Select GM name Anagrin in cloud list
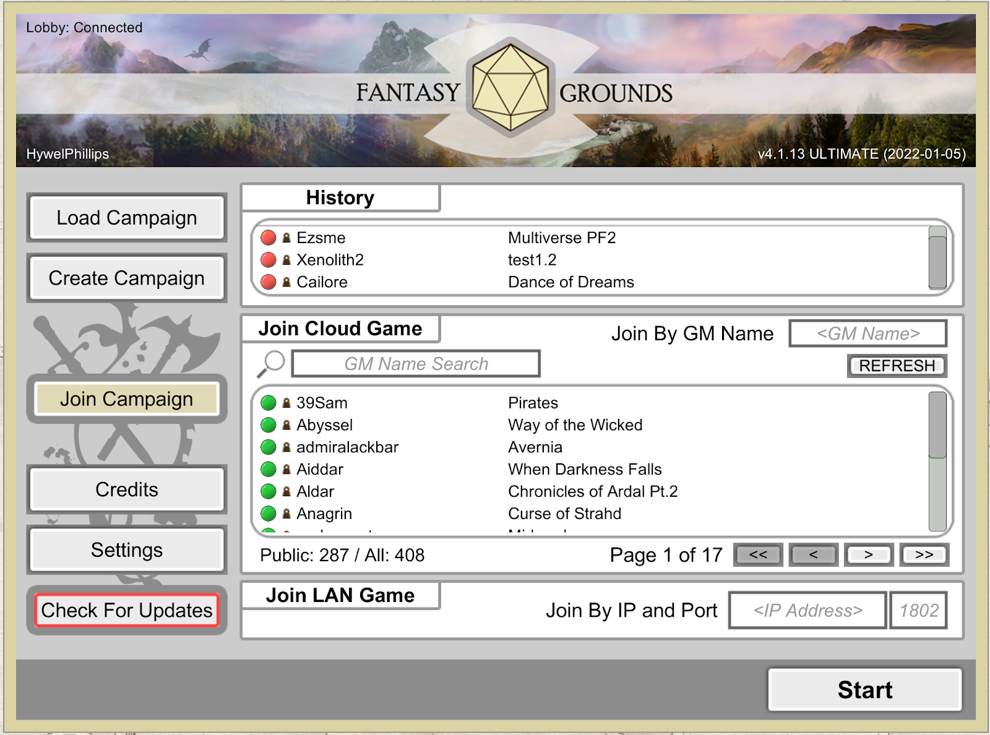The image size is (990, 735). (x=324, y=514)
